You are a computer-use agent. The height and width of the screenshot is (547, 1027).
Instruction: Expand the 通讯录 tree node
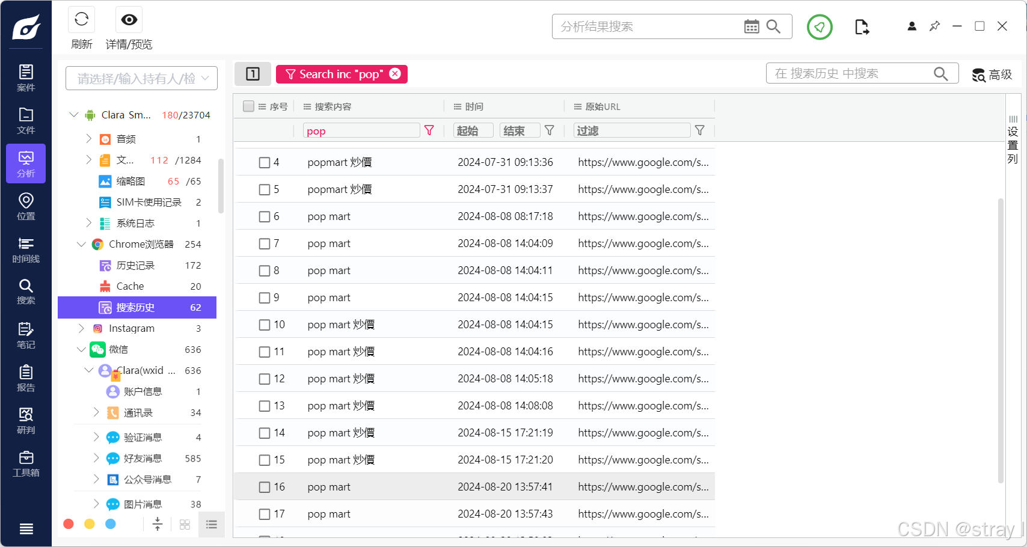pyautogui.click(x=96, y=412)
